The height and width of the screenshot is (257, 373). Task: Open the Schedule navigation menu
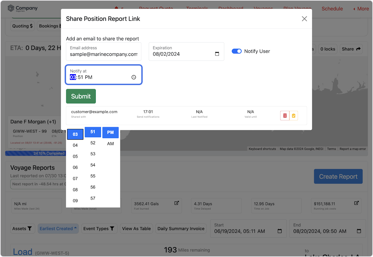pyautogui.click(x=332, y=9)
